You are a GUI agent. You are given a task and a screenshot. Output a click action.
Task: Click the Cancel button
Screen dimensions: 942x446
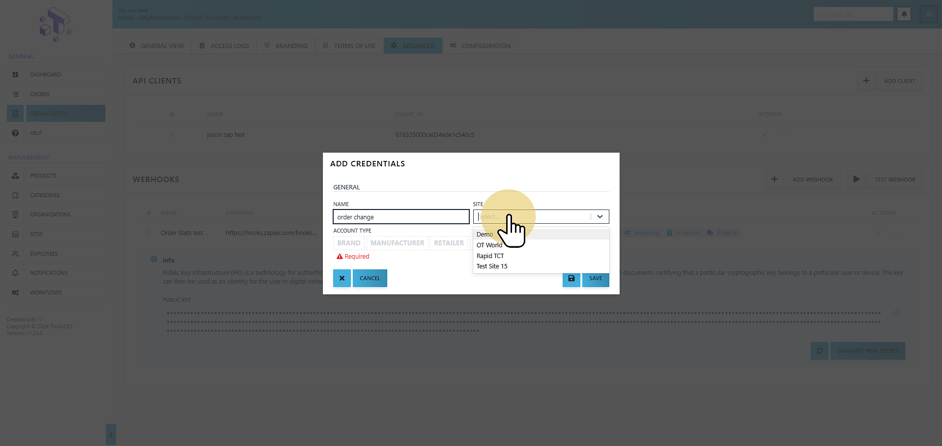(x=370, y=278)
